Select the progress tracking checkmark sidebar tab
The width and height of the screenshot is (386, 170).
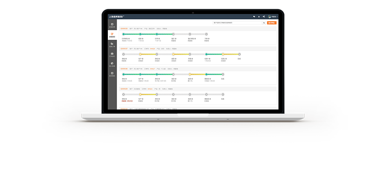point(112,35)
